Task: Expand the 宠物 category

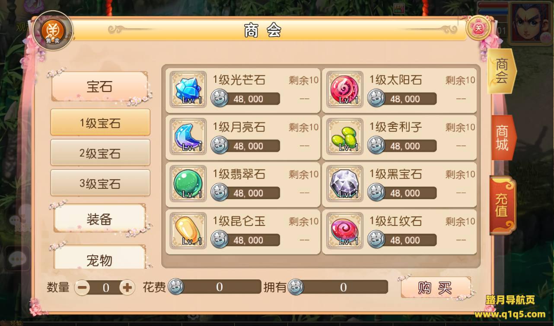Action: 100,260
